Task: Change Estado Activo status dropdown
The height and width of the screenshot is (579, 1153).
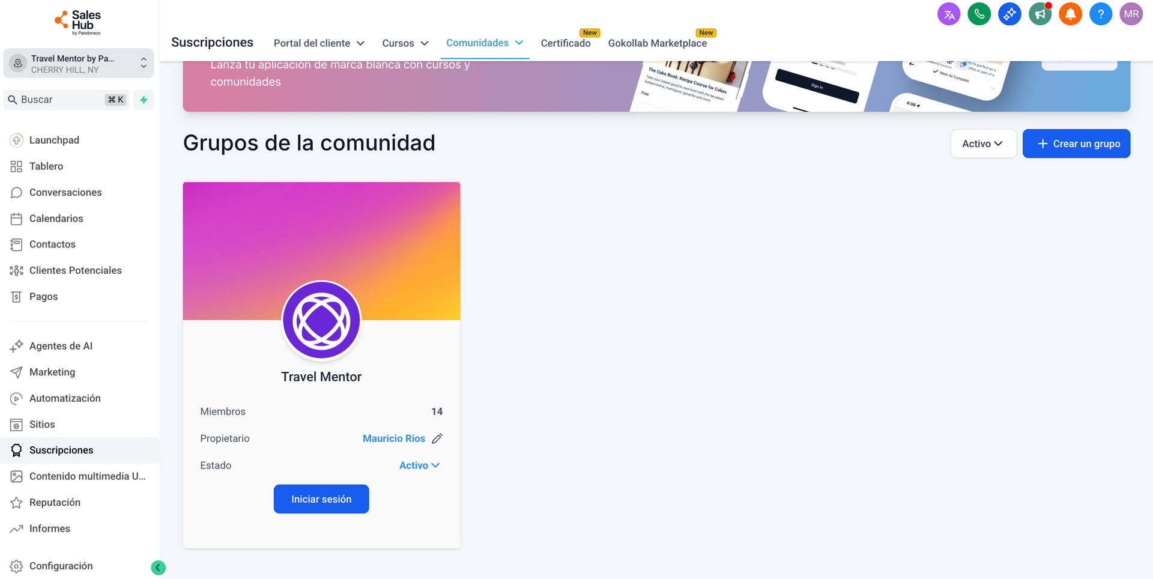Action: click(419, 465)
